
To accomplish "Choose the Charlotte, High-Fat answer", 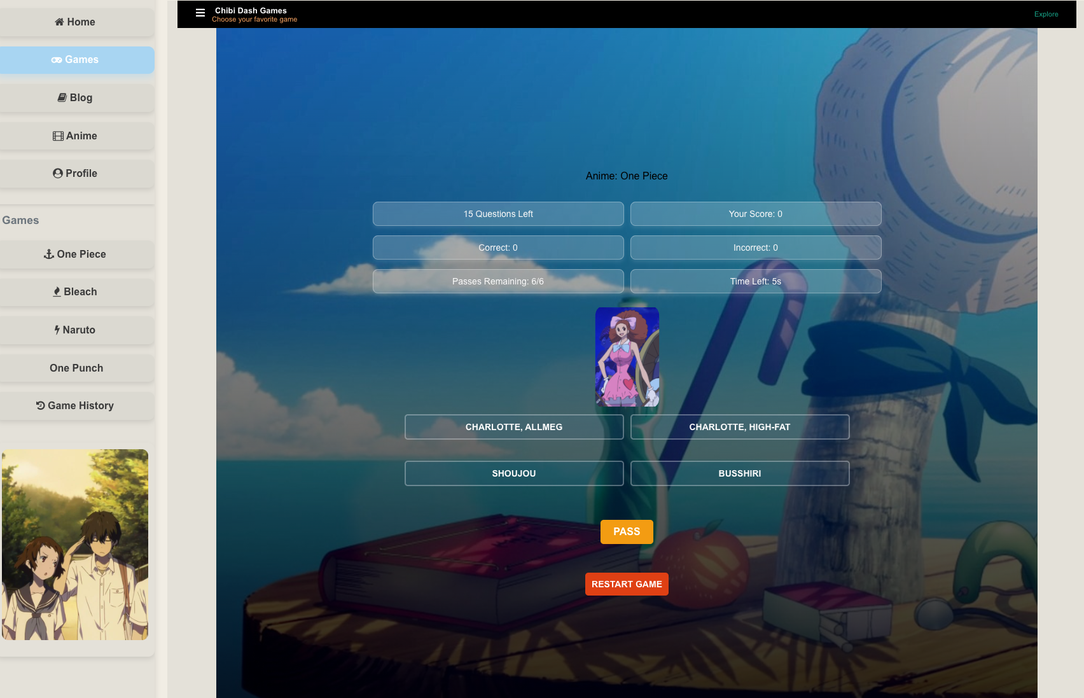I will (x=739, y=427).
